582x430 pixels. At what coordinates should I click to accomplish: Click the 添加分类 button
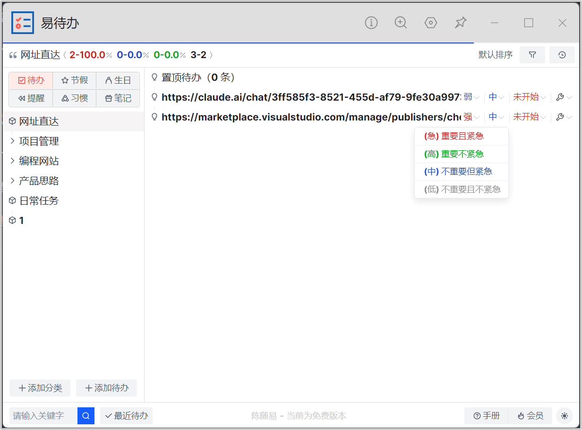coord(40,388)
